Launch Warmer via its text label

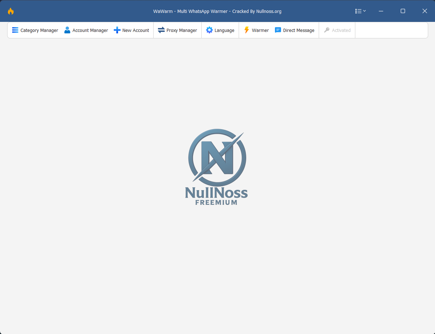click(x=260, y=30)
